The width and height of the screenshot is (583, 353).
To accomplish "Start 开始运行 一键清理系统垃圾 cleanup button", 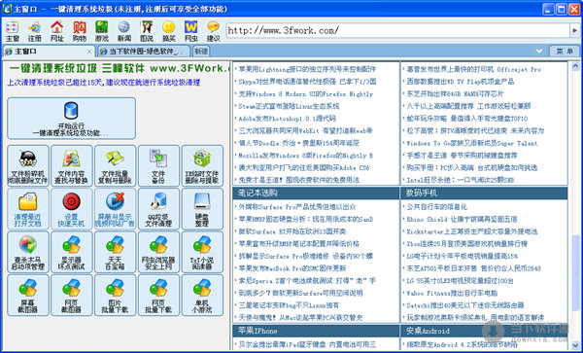I will pos(71,119).
